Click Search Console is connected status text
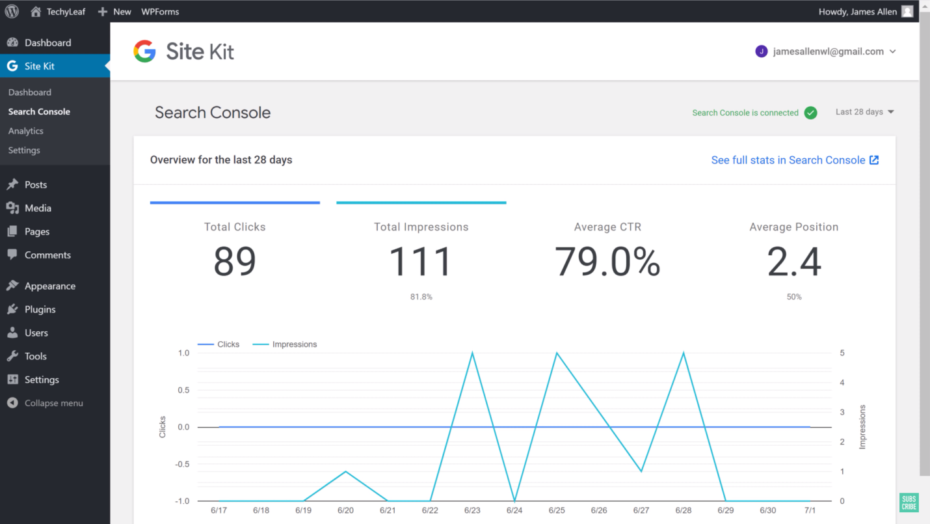 745,113
